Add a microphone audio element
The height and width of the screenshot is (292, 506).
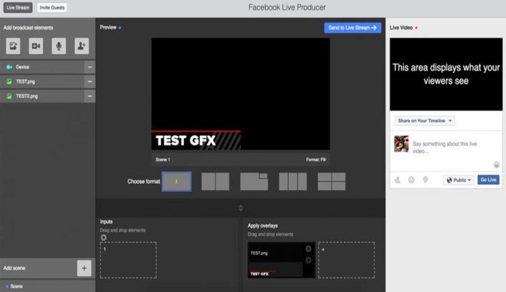coord(59,46)
